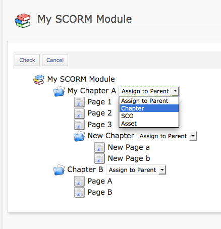Click the Check button
The height and width of the screenshot is (229, 221).
(27, 60)
